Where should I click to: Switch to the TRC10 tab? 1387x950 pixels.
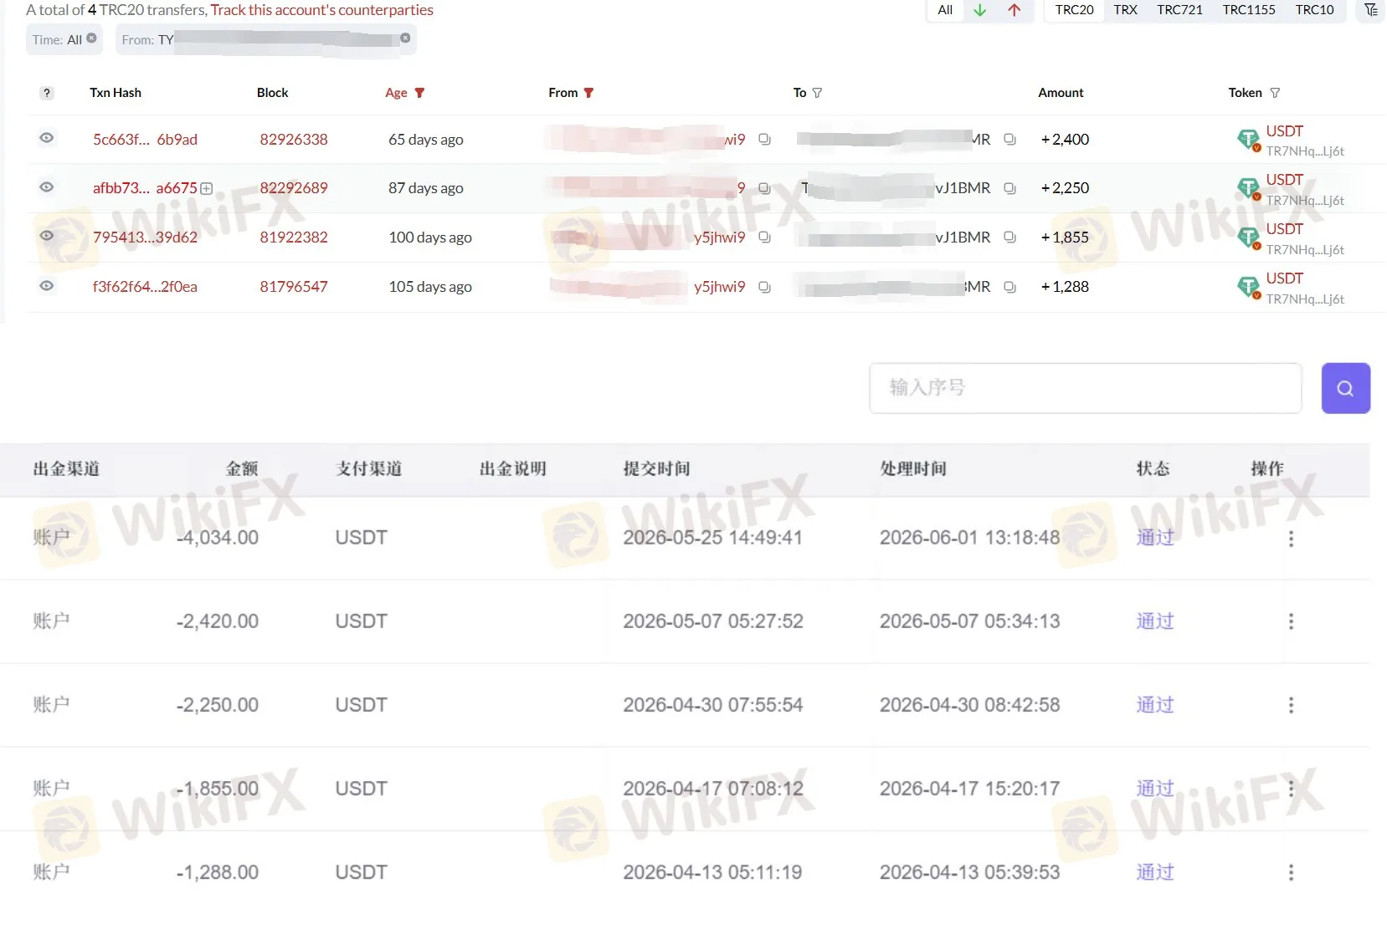[1314, 10]
